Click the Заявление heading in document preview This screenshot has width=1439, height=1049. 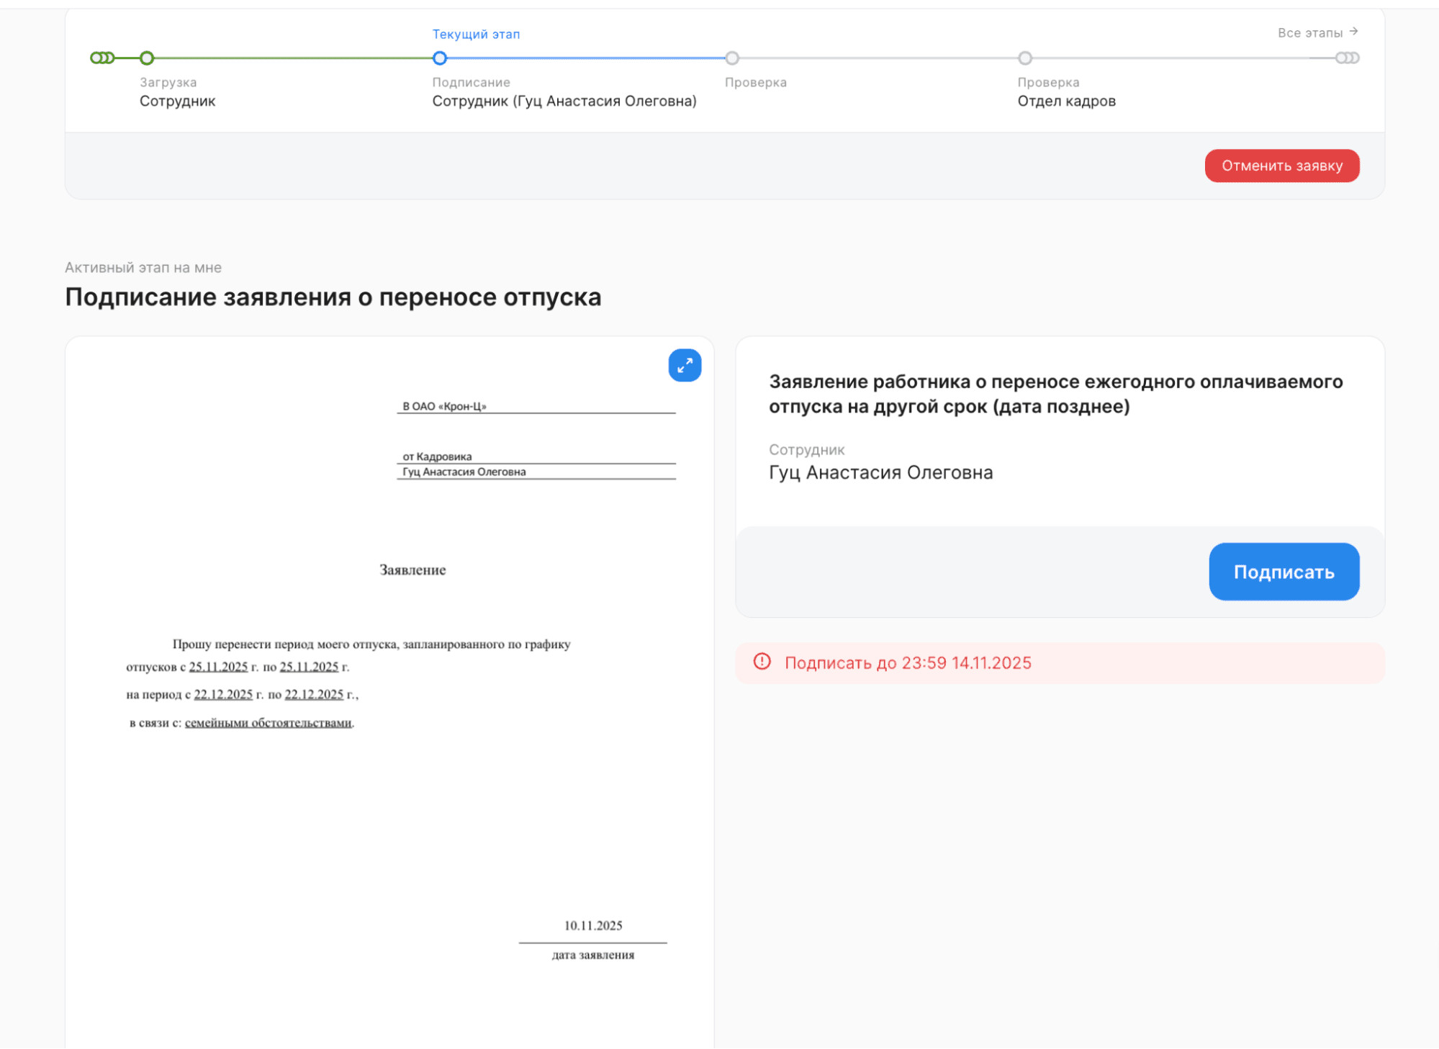[412, 569]
